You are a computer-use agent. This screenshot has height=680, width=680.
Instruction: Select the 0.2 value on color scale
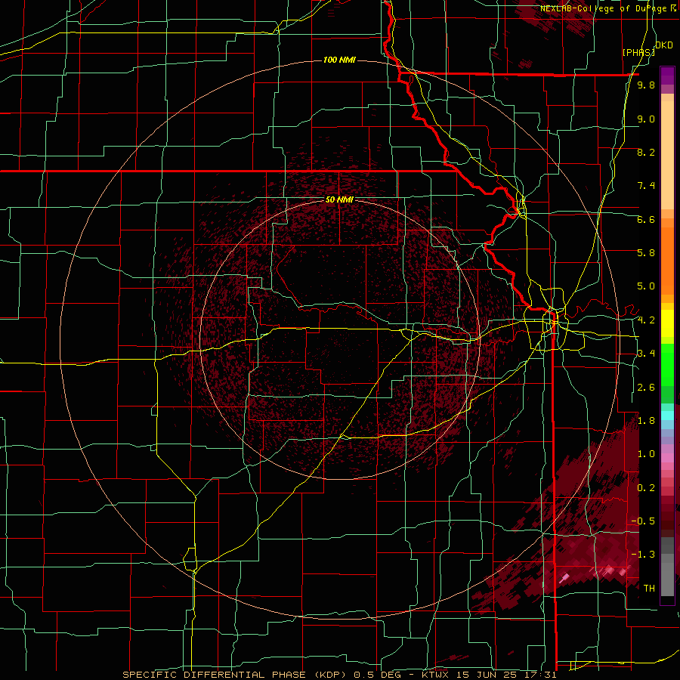tap(646, 488)
